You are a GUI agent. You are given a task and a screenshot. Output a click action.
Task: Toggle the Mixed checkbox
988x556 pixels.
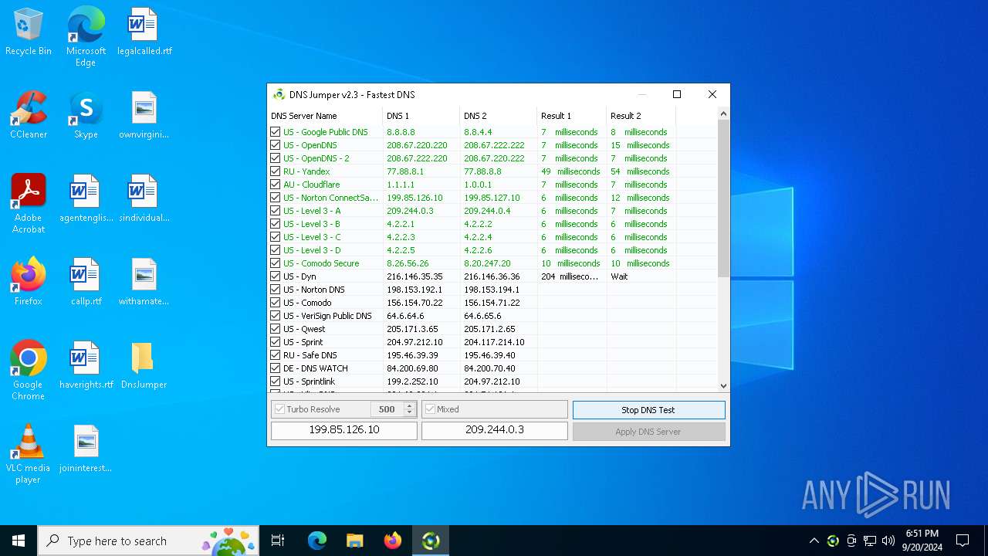point(431,409)
